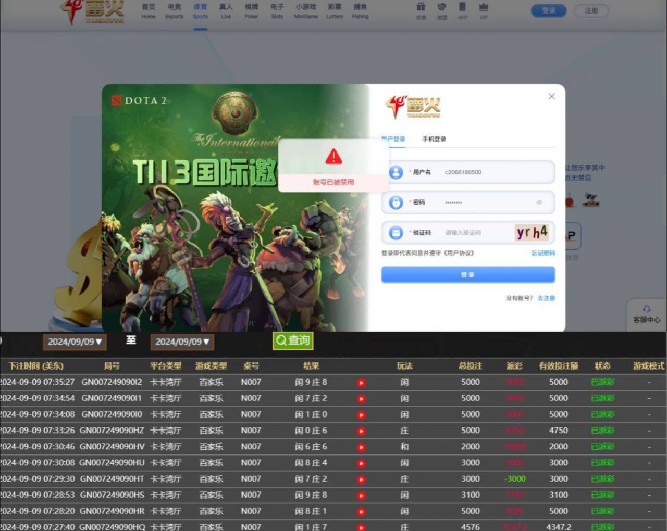
Task: Open the end date dropdown after 至
Action: tap(182, 342)
